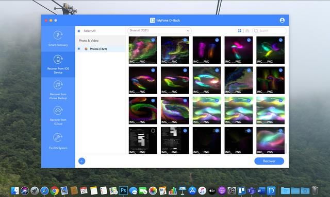This screenshot has height=197, width=330.
Task: Open Microsoft Word from the dock
Action: (x=261, y=191)
